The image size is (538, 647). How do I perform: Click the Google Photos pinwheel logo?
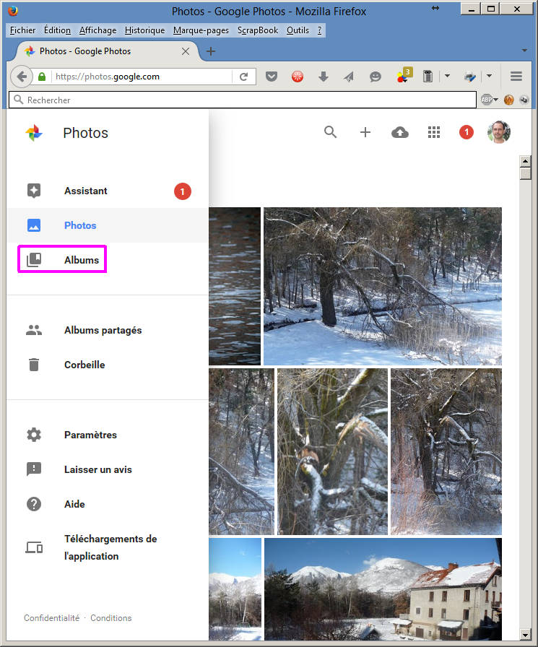(34, 133)
